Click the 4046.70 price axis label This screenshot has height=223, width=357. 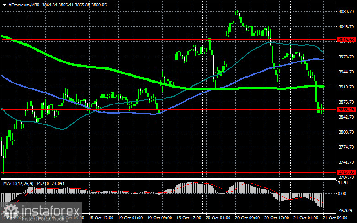346,27
